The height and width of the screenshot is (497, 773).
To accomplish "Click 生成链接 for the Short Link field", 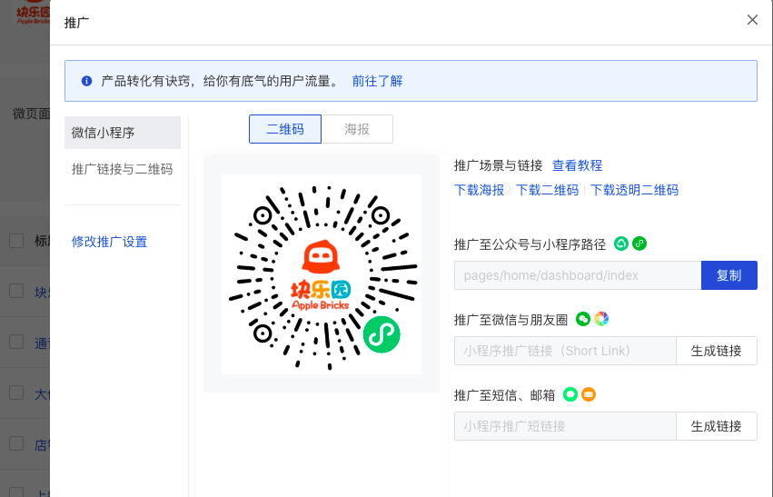I will click(717, 351).
